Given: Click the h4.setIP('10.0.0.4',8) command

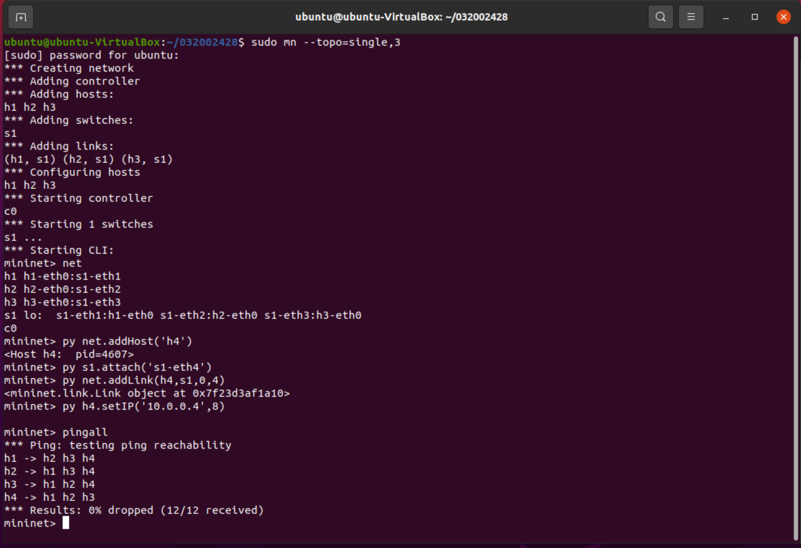Looking at the screenshot, I should click(x=144, y=406).
